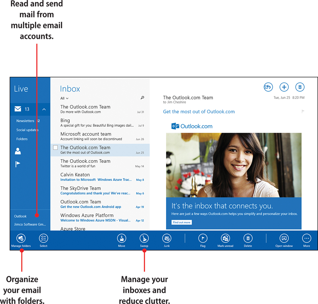318x304 pixels.
Task: Show flagged mail via sidebar flag icon
Action: tap(18, 164)
